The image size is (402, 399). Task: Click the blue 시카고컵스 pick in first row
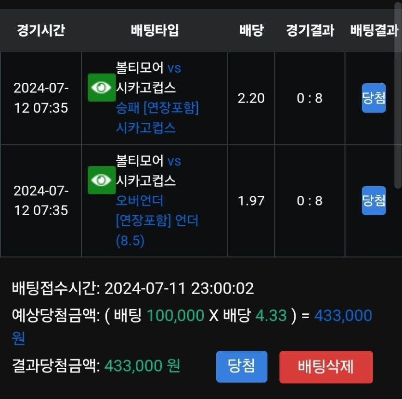click(145, 128)
